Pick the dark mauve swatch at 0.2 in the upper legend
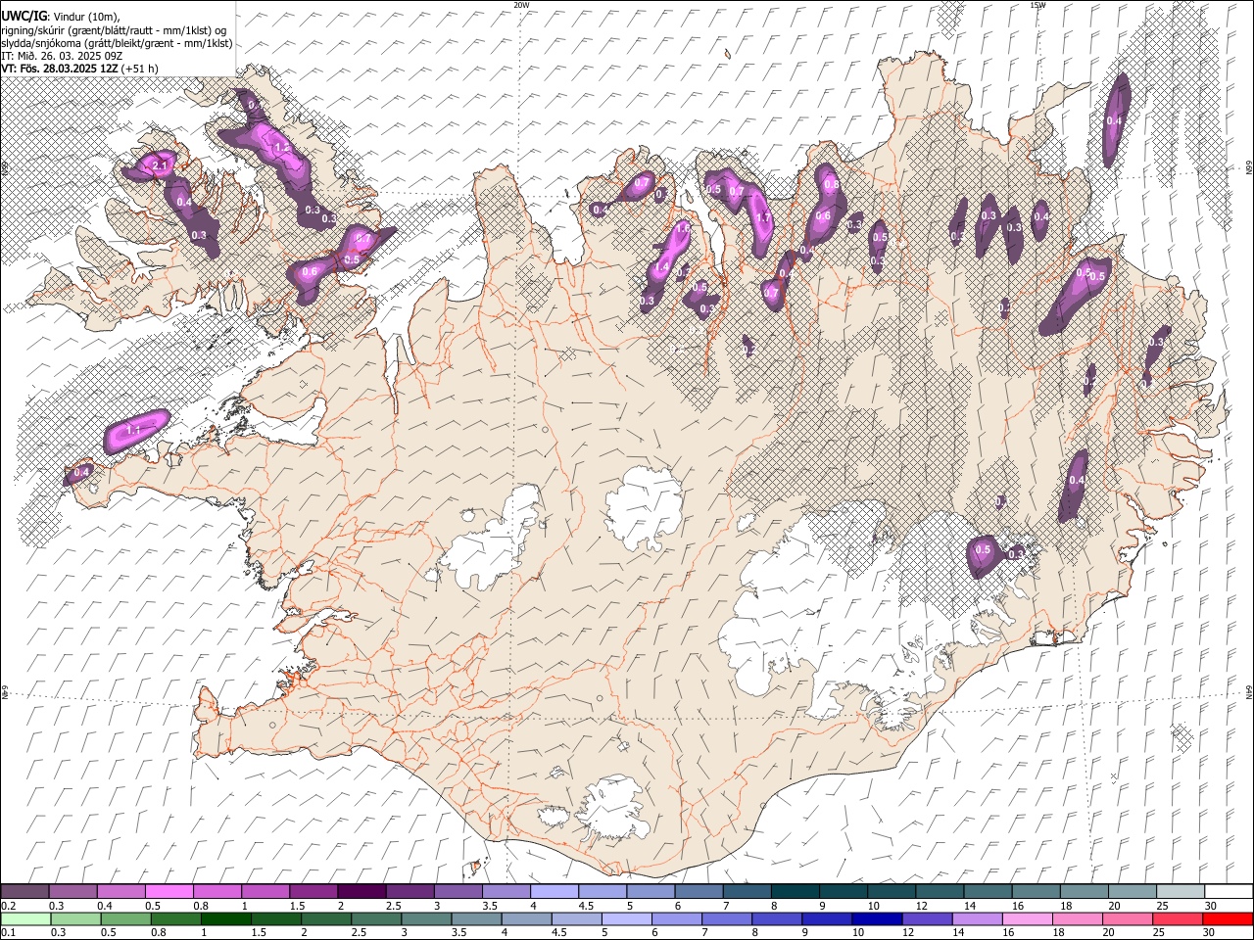 click(24, 892)
